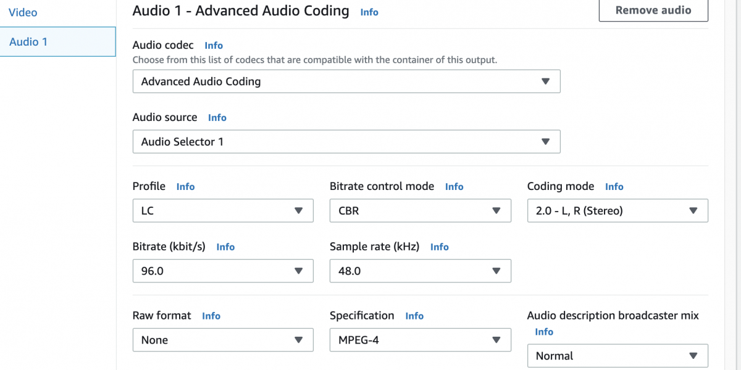
Task: Open the Audio codec dropdown
Action: pos(346,81)
